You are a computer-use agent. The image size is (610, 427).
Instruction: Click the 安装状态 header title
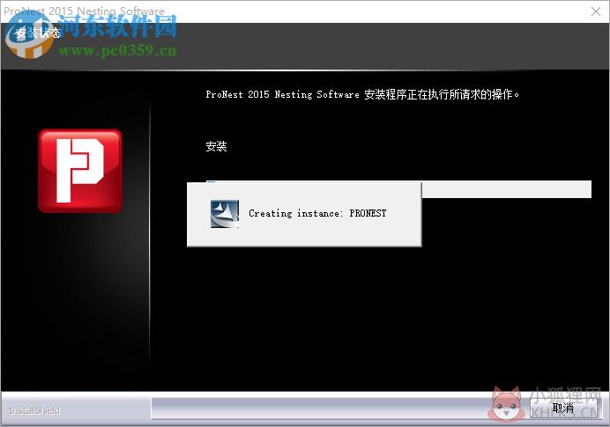[x=39, y=33]
